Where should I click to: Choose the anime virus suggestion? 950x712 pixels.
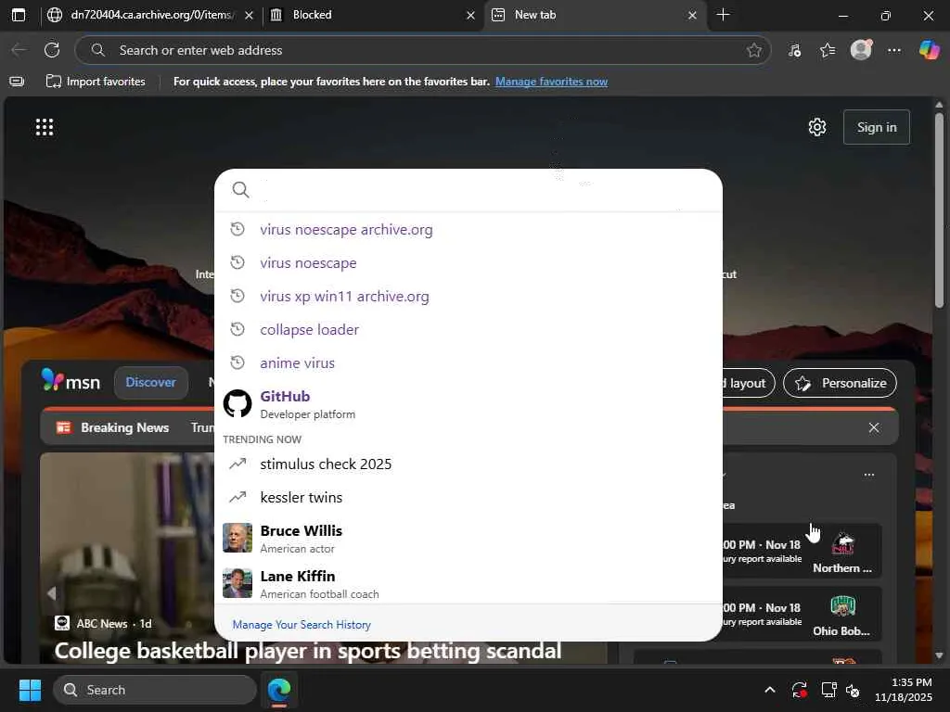469,362
